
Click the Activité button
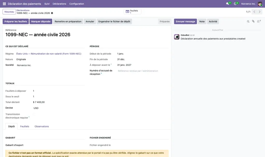tap(213, 21)
